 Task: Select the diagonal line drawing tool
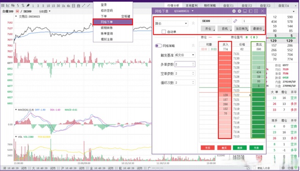[89, 6]
